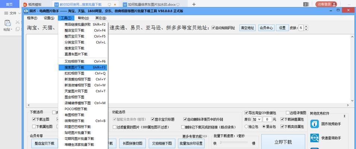
Task: Click the monitor icon on 教你如何使用 tab
Action: [109, 4]
